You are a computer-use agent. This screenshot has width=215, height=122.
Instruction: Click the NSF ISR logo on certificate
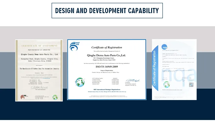coord(75,46)
